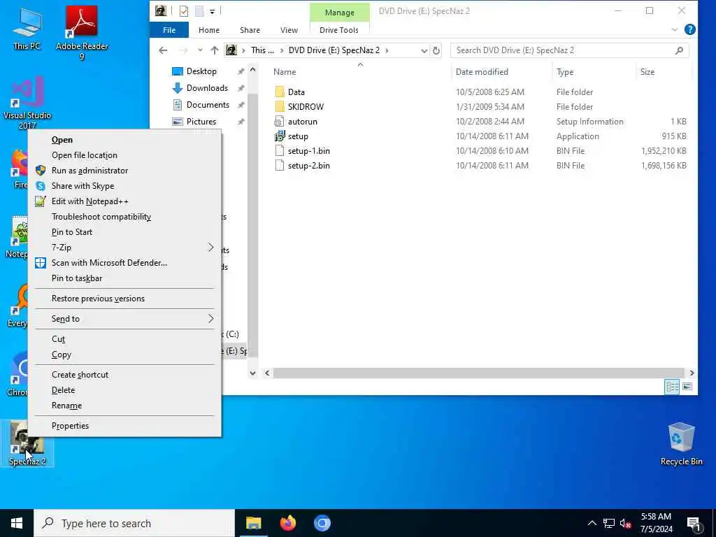Choose Run as administrator
Screen dimensions: 716x537
pos(124,171)
